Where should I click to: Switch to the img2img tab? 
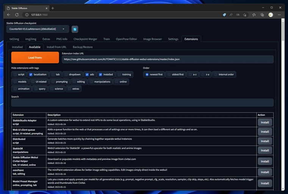click(x=31, y=39)
